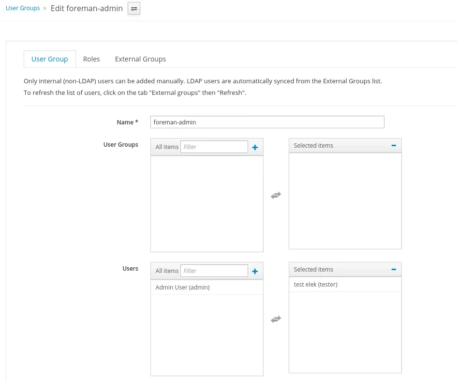Click the switcher icon beside Edit foreman-admin
Viewport: 457px width, 381px height.
(134, 9)
